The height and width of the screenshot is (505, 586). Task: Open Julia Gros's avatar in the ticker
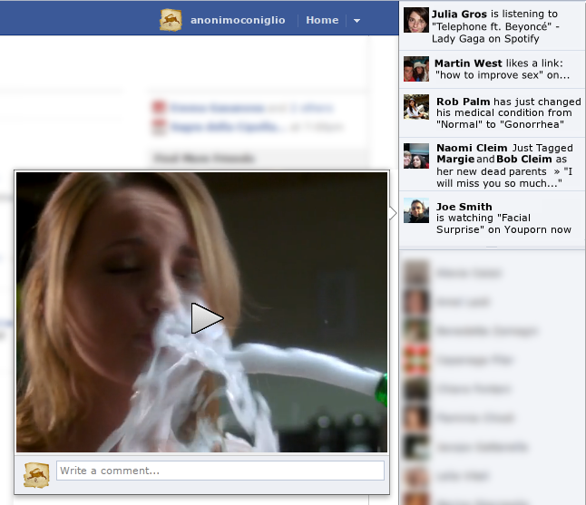pos(416,20)
